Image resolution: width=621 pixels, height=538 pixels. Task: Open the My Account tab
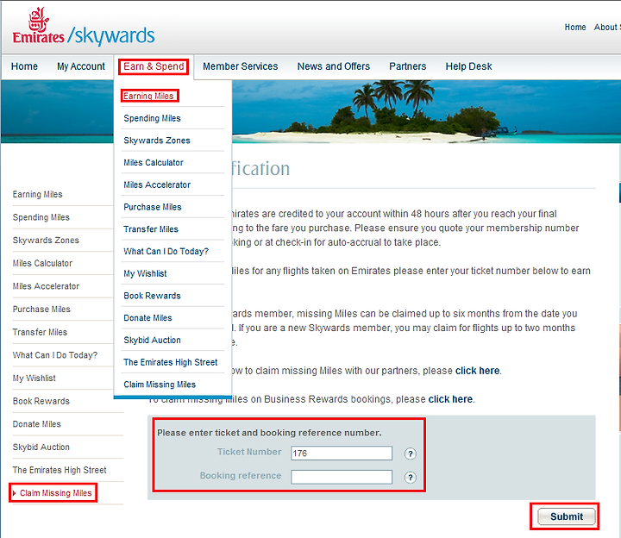click(81, 66)
